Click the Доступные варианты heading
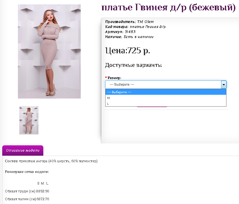Screen dimensions: 239x204 point(133,65)
